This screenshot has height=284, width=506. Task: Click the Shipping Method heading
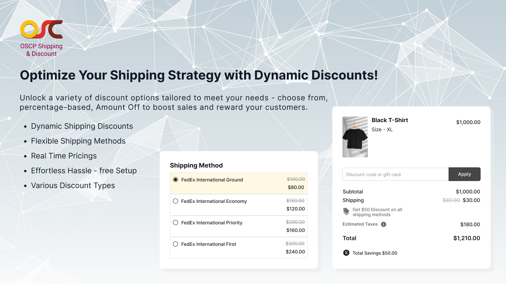(196, 165)
